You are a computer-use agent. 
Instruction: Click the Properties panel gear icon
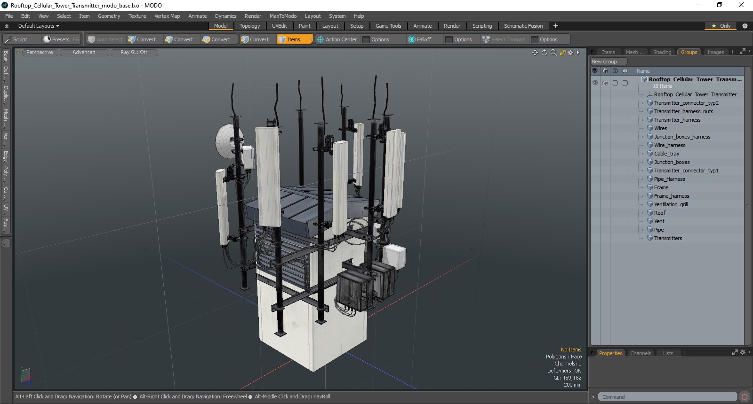(x=742, y=352)
